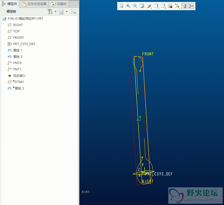224x205 pixels.
Task: Click the RIGHT plane icon in tree
Action: pos(9,25)
